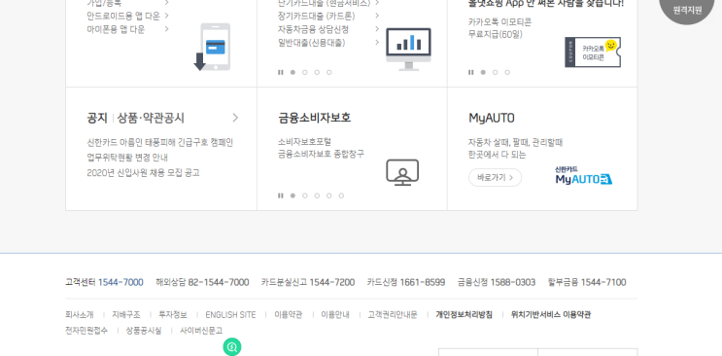This screenshot has width=722, height=356.
Task: Click the MyAUTO heading
Action: [492, 118]
